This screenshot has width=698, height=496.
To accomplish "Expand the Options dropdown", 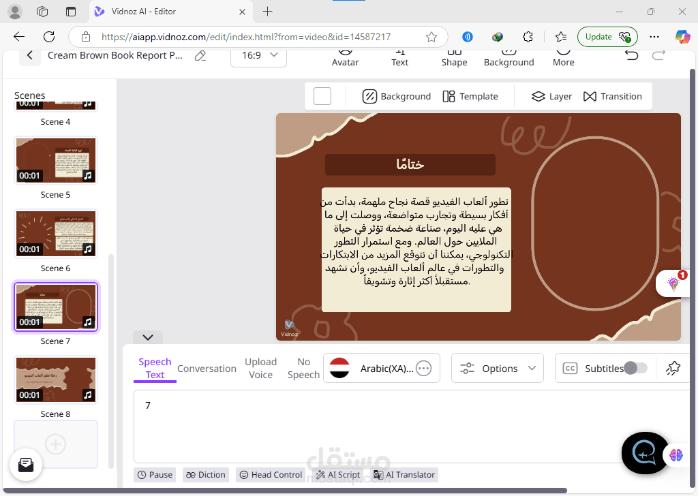I will pos(497,369).
